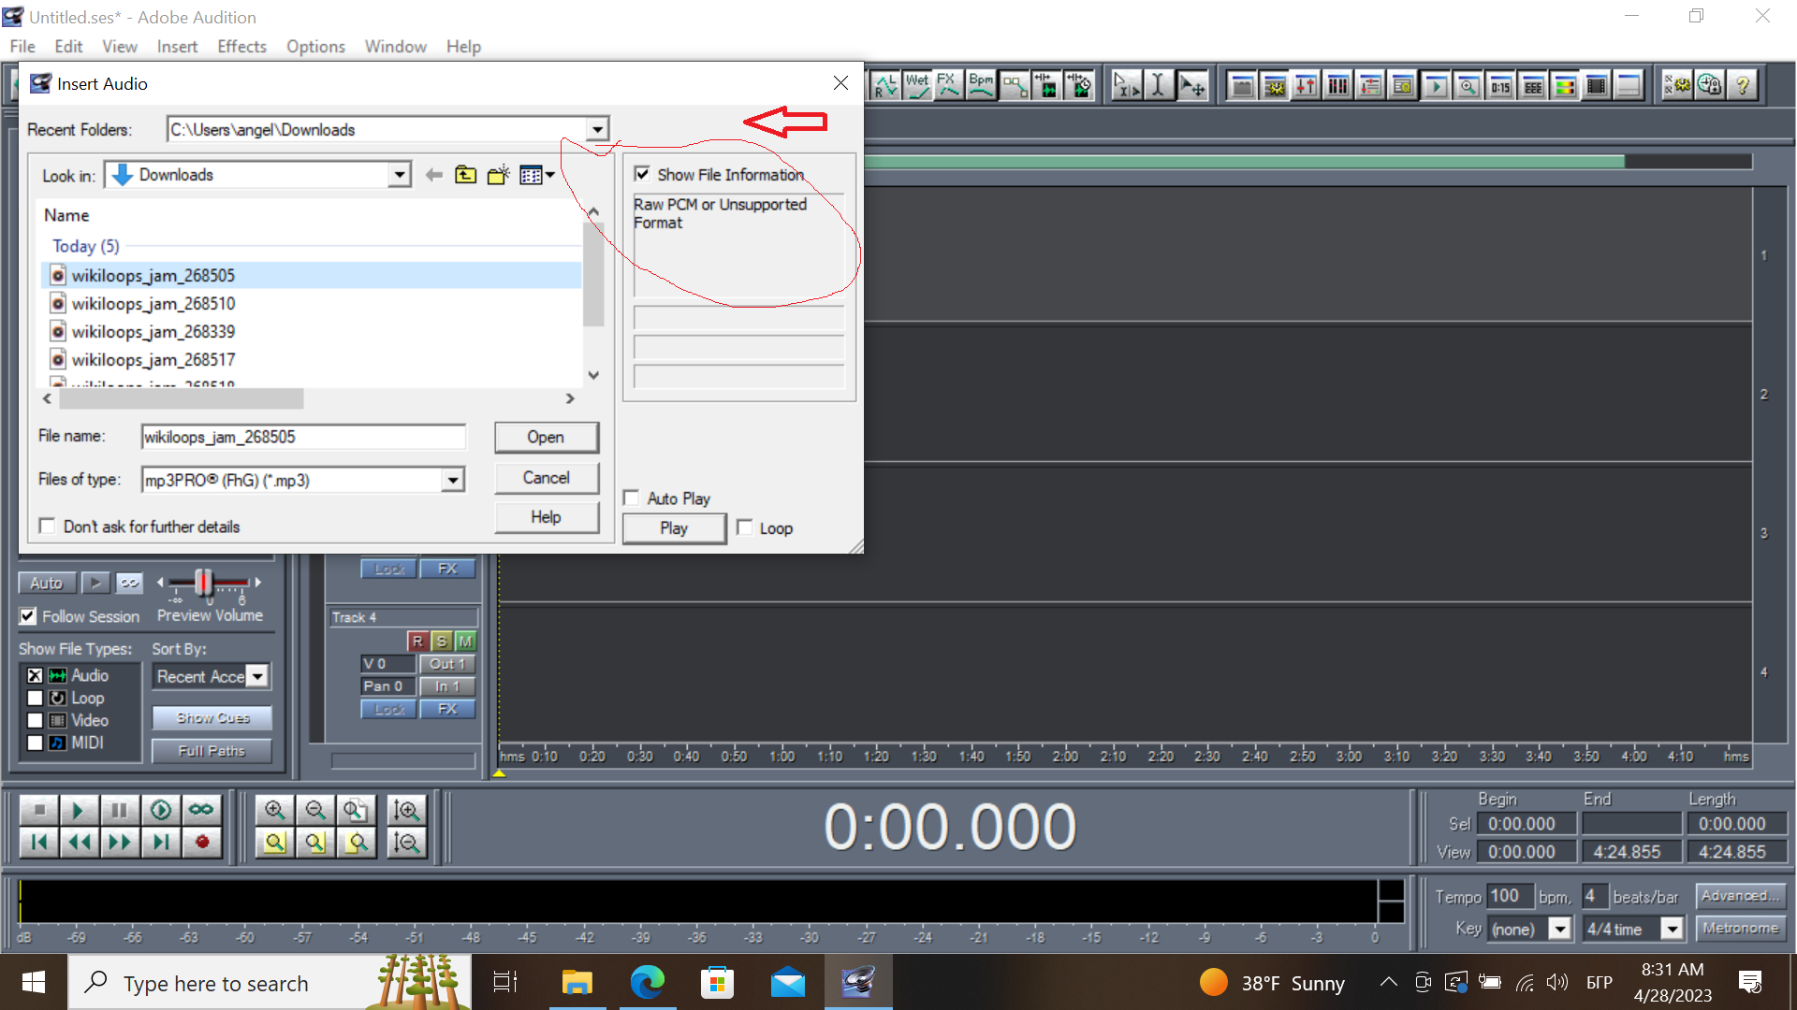Open the Effects menu

(241, 47)
